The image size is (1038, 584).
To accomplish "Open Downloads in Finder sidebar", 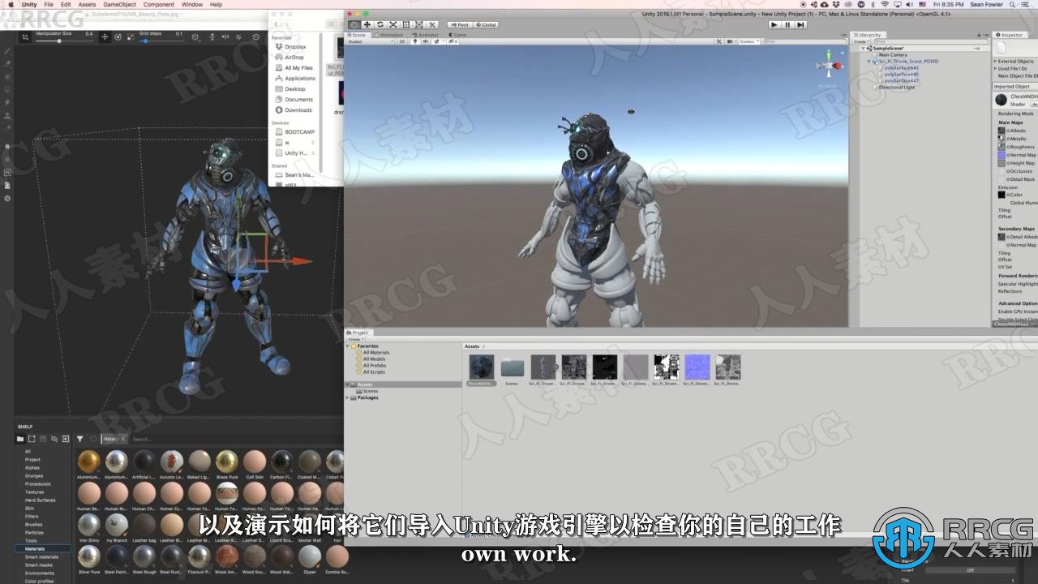I will coord(298,110).
